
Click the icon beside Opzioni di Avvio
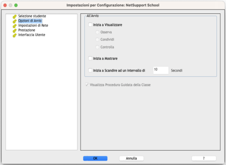(x=14, y=21)
